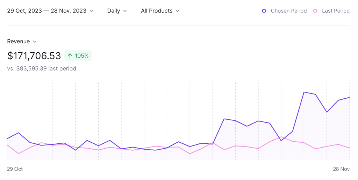Expand the All Products filter
The width and height of the screenshot is (358, 180).
157,11
